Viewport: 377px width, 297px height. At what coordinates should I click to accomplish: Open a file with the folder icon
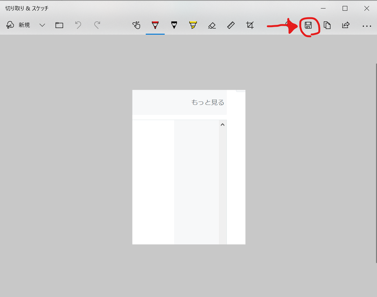(x=59, y=25)
